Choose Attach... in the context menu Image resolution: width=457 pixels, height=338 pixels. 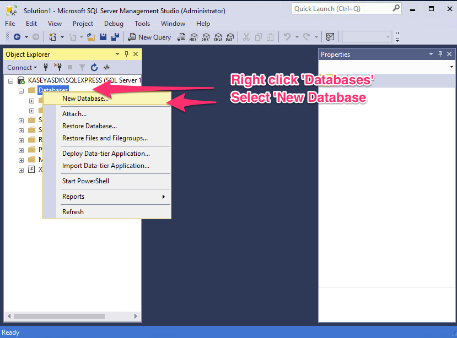pyautogui.click(x=107, y=114)
